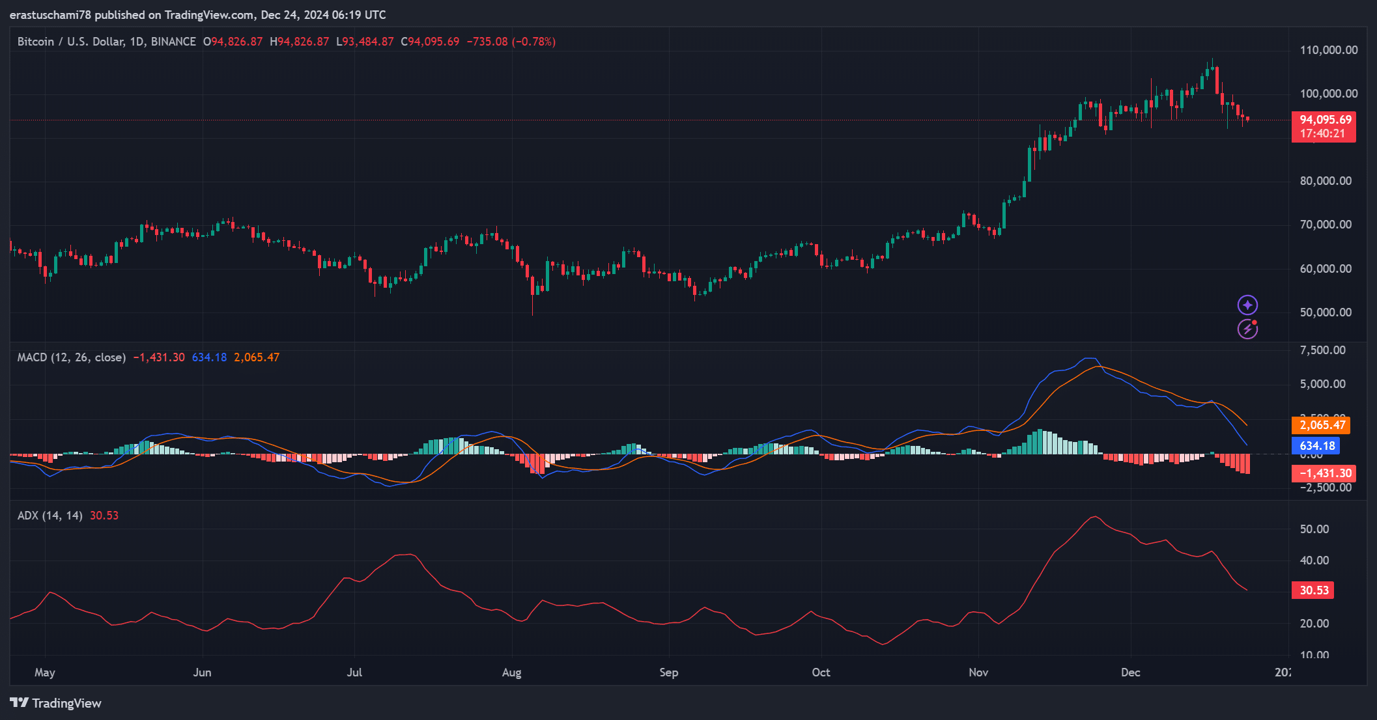
Task: Click the ADX value tag 30.53
Action: pos(1314,590)
